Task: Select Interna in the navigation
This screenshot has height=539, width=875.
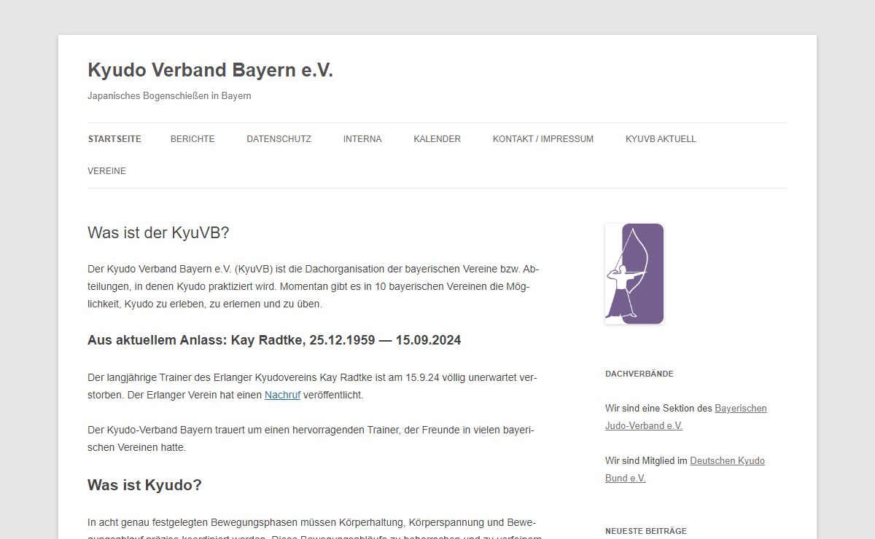Action: tap(362, 139)
